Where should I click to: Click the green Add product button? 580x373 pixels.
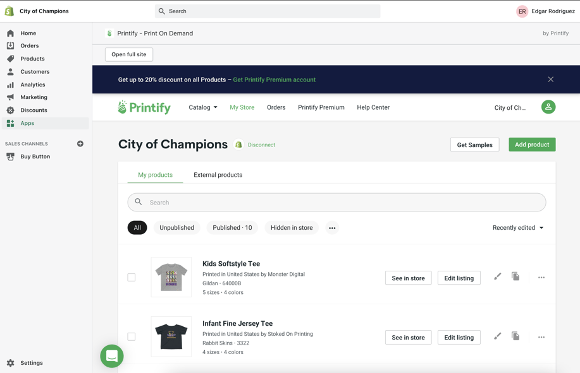(531, 145)
